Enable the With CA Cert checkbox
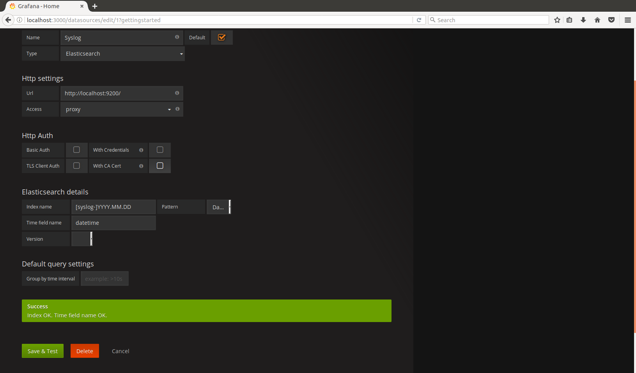The height and width of the screenshot is (373, 636). 160,166
